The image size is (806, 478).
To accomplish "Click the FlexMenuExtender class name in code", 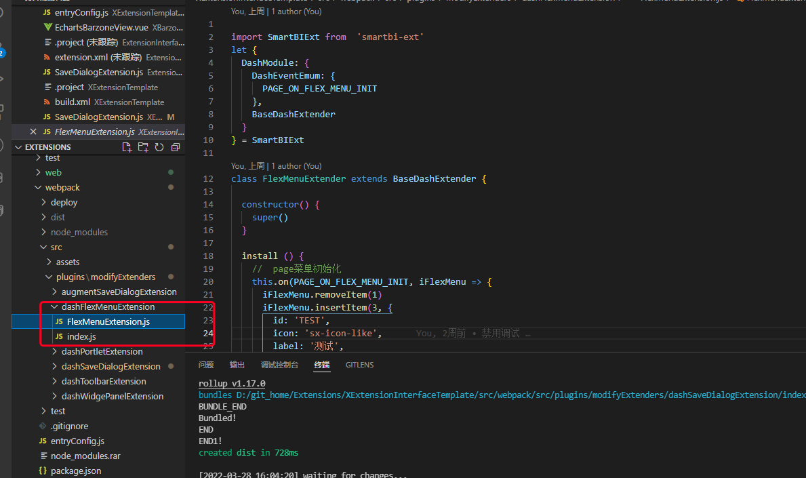I will (304, 178).
